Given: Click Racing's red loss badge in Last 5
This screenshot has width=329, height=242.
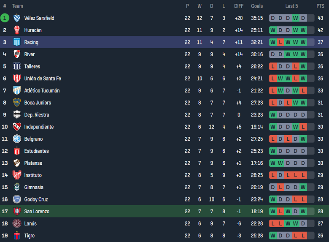Looking at the screenshot, I should (280, 42).
